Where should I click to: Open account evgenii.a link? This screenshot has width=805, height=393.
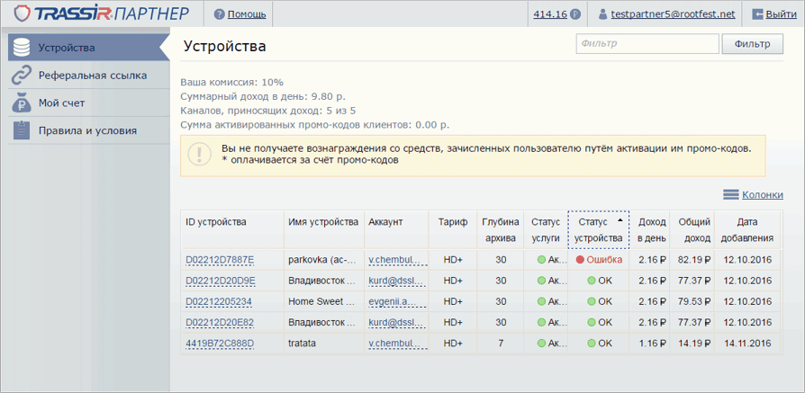pos(393,301)
